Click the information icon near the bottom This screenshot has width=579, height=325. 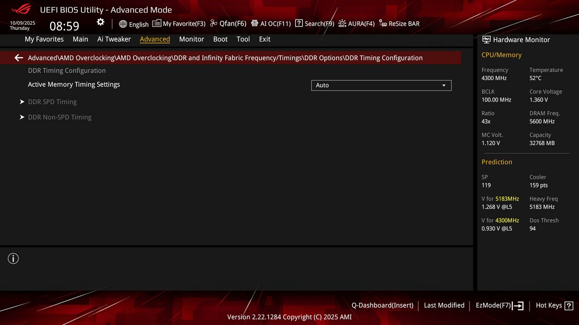click(x=13, y=258)
